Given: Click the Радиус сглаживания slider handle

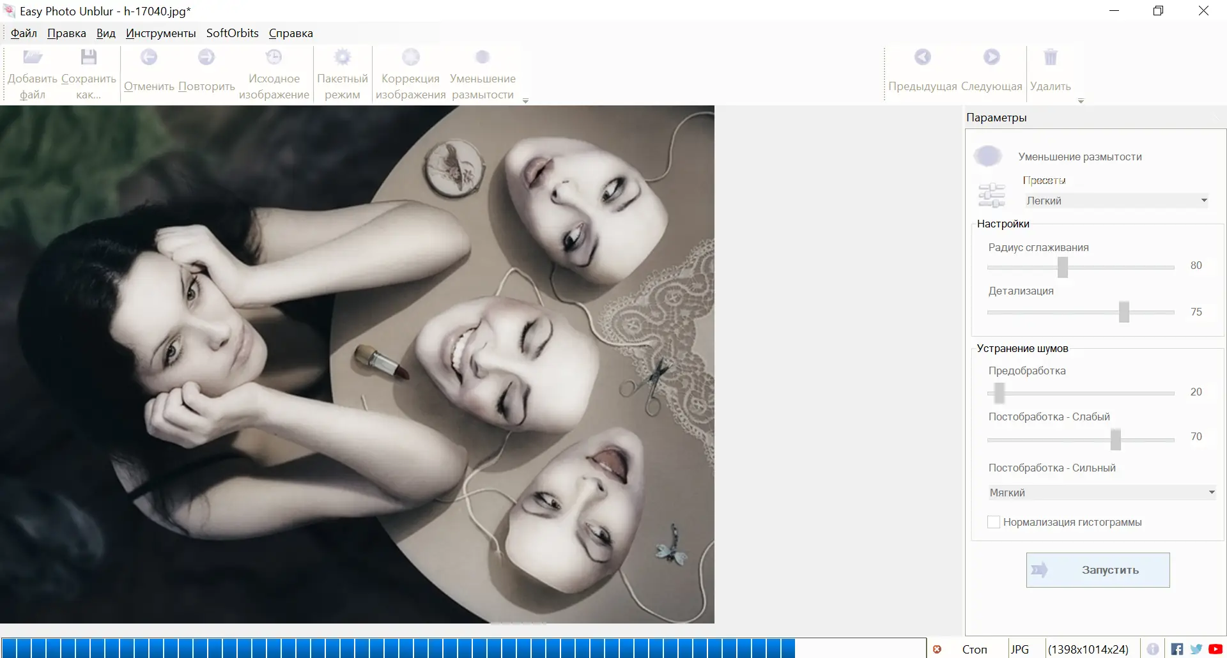Looking at the screenshot, I should (x=1062, y=267).
